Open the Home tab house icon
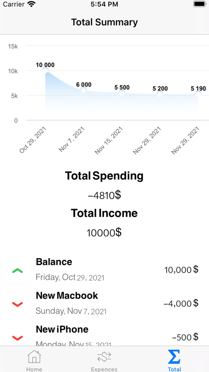This screenshot has height=372, width=209. click(34, 357)
